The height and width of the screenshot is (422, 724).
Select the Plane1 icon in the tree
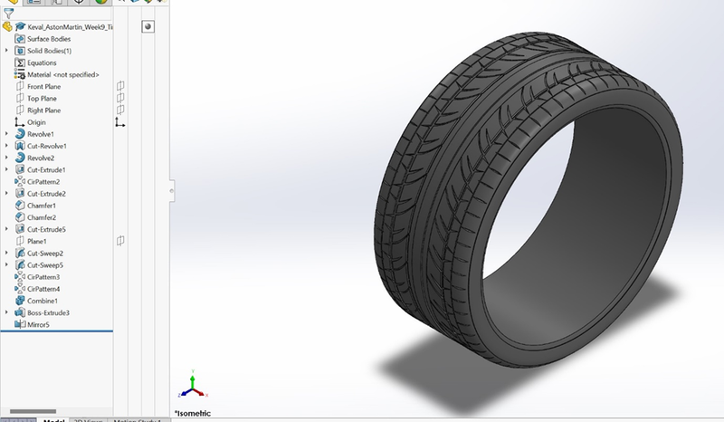20,241
